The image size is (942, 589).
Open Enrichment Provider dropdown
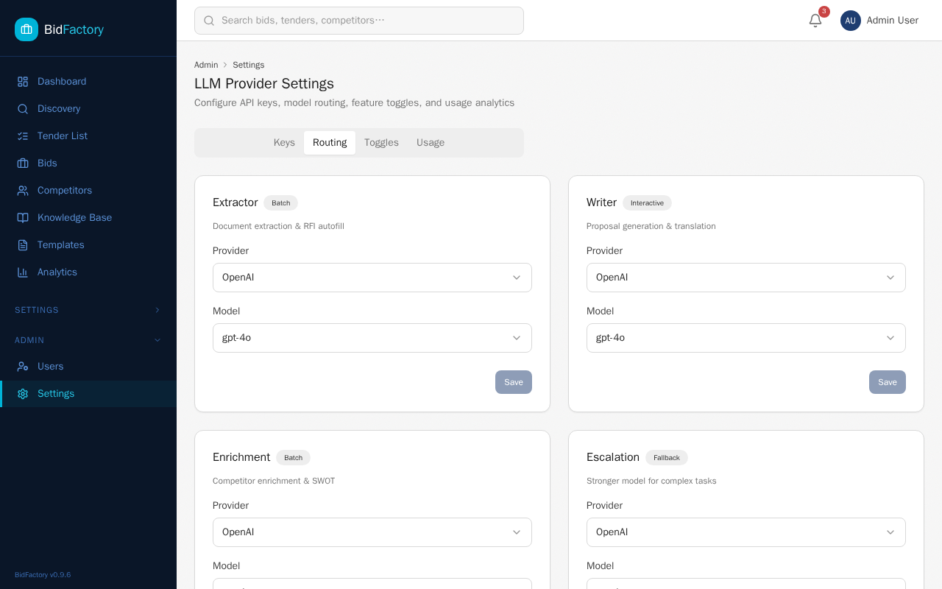(372, 532)
